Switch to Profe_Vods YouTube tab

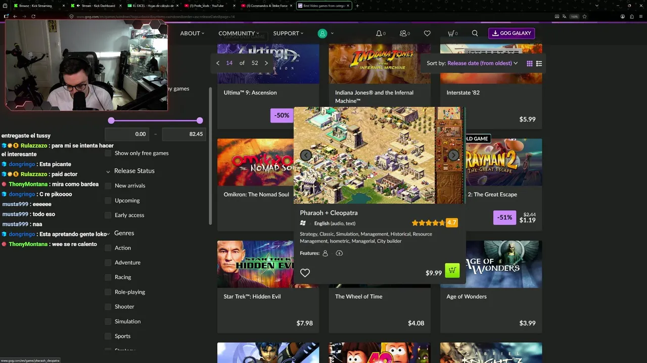click(210, 6)
